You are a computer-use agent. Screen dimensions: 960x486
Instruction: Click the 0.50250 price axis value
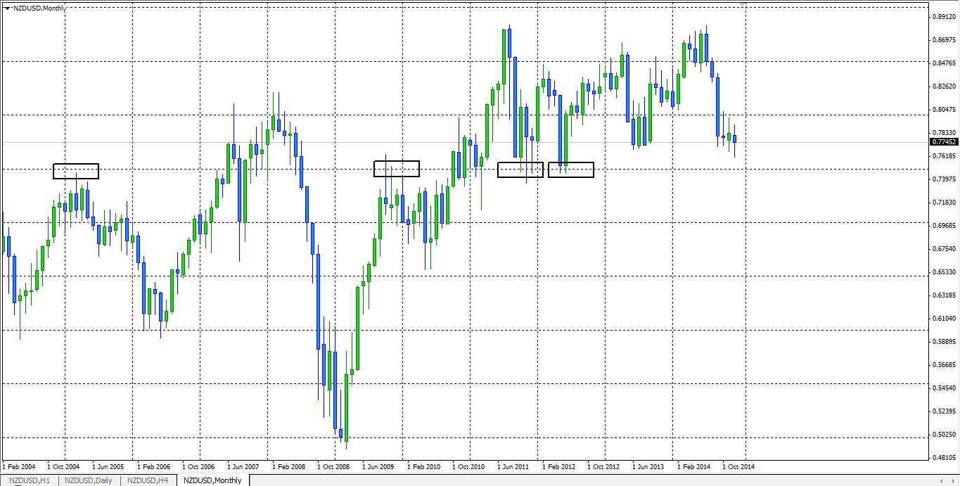coord(945,434)
